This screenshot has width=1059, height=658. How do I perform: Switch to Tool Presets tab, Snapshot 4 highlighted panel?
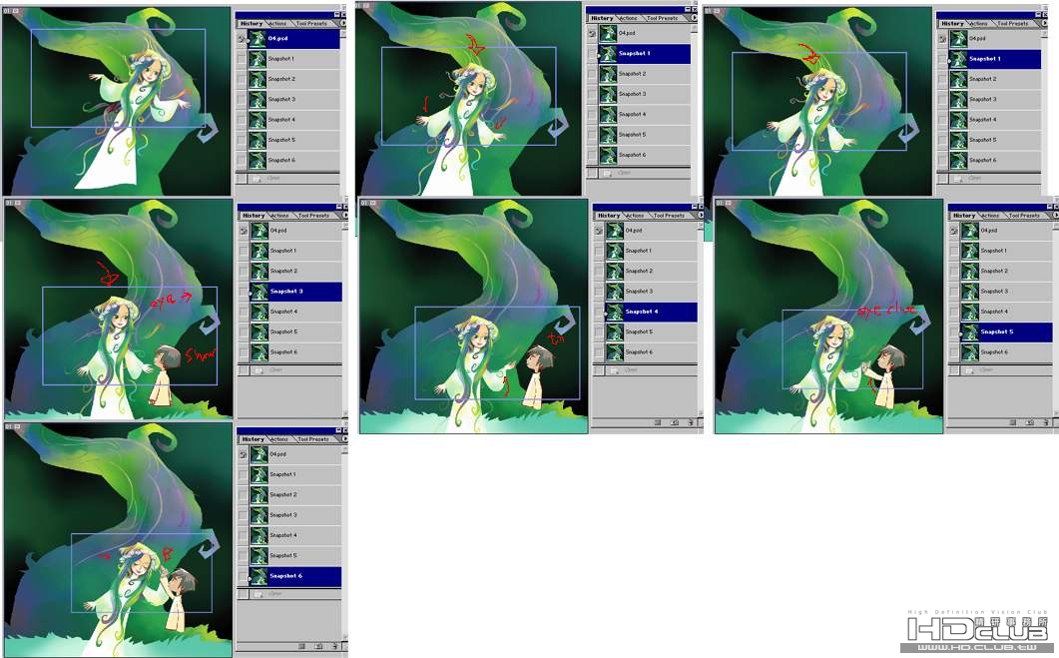click(x=669, y=215)
